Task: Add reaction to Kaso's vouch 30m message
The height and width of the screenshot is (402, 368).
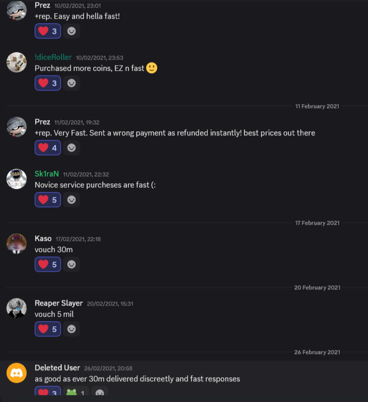Action: click(72, 264)
